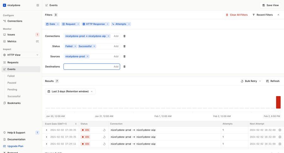Cancel next attempt for first event
The height and width of the screenshot is (153, 284).
(280, 130)
